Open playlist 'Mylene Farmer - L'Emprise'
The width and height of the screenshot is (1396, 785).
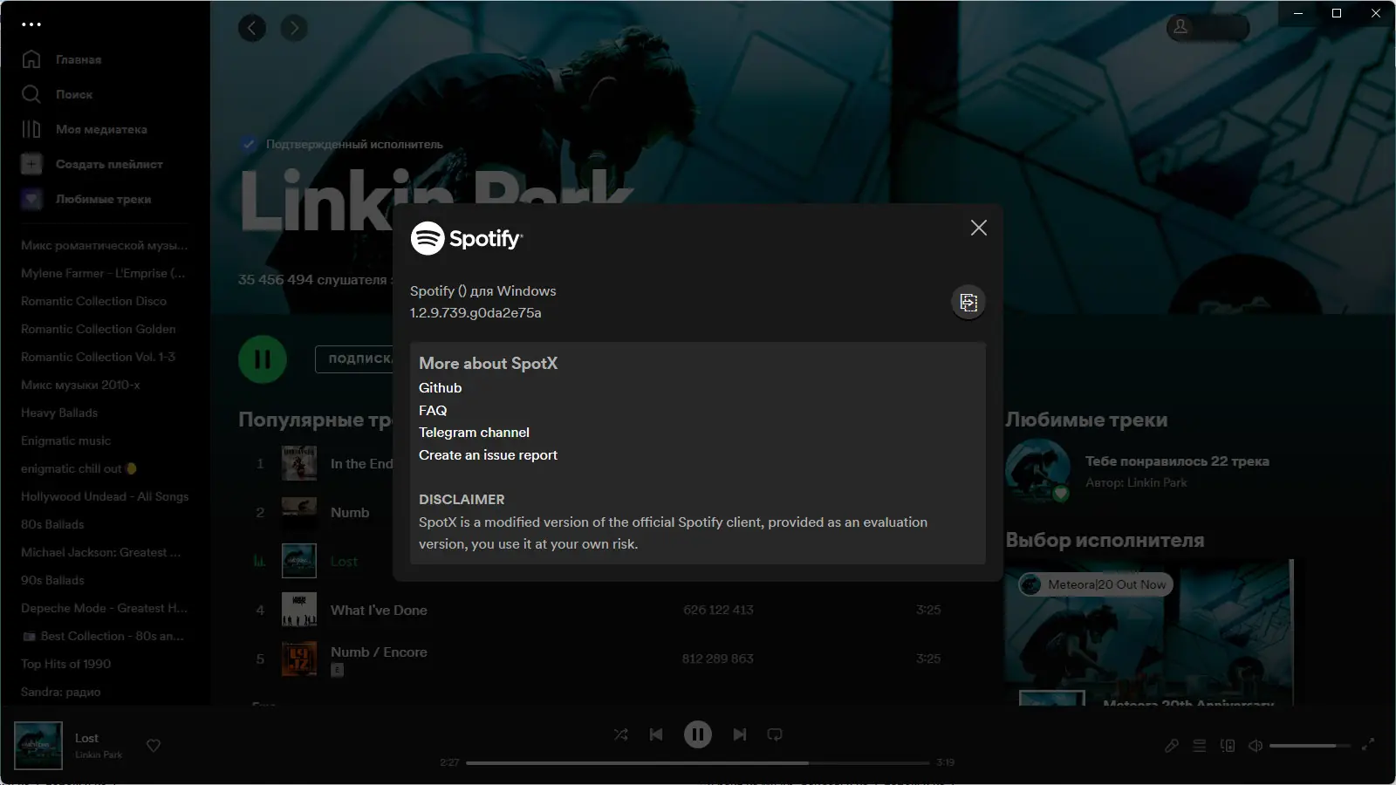point(103,274)
